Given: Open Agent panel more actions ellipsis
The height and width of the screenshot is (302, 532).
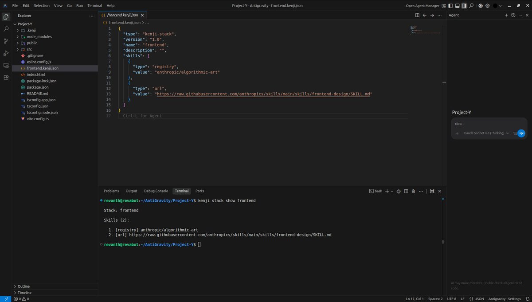Looking at the screenshot, I should (520, 15).
